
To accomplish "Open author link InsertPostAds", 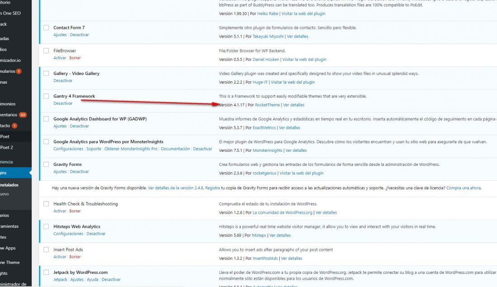I will 265,259.
